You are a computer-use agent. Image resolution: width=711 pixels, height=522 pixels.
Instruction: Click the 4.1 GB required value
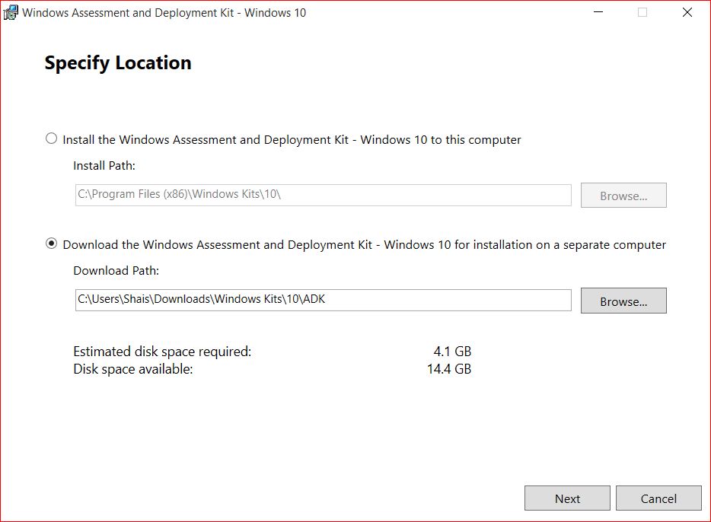452,352
